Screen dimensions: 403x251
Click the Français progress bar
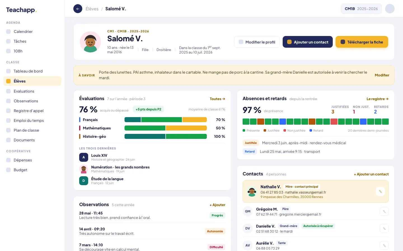tap(166, 120)
